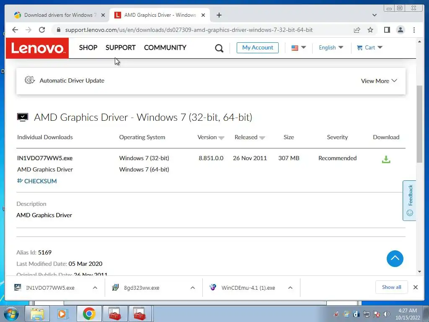
Task: Close the Download drivers for Windows tab
Action: point(103,15)
